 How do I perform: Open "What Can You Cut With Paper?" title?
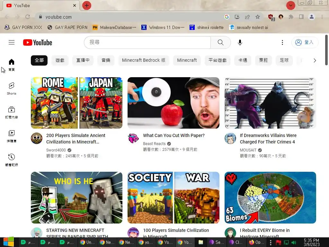click(174, 135)
